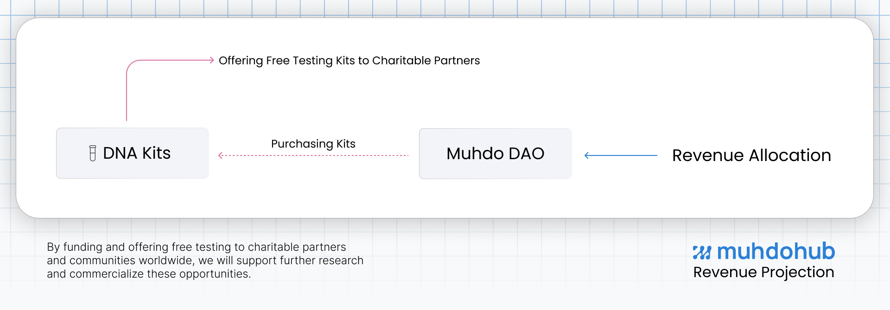890x310 pixels.
Task: Click the muhdohub logo symbol
Action: (x=702, y=253)
